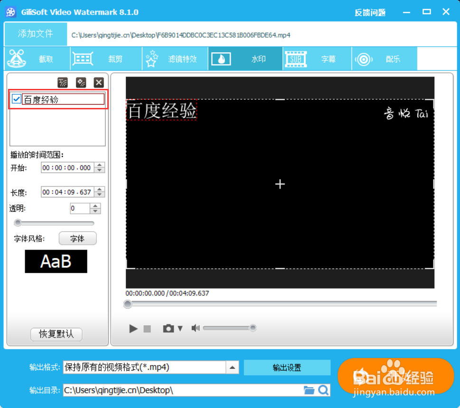The width and height of the screenshot is (460, 408).
Task: Select the 水印 tab
Action: click(245, 59)
